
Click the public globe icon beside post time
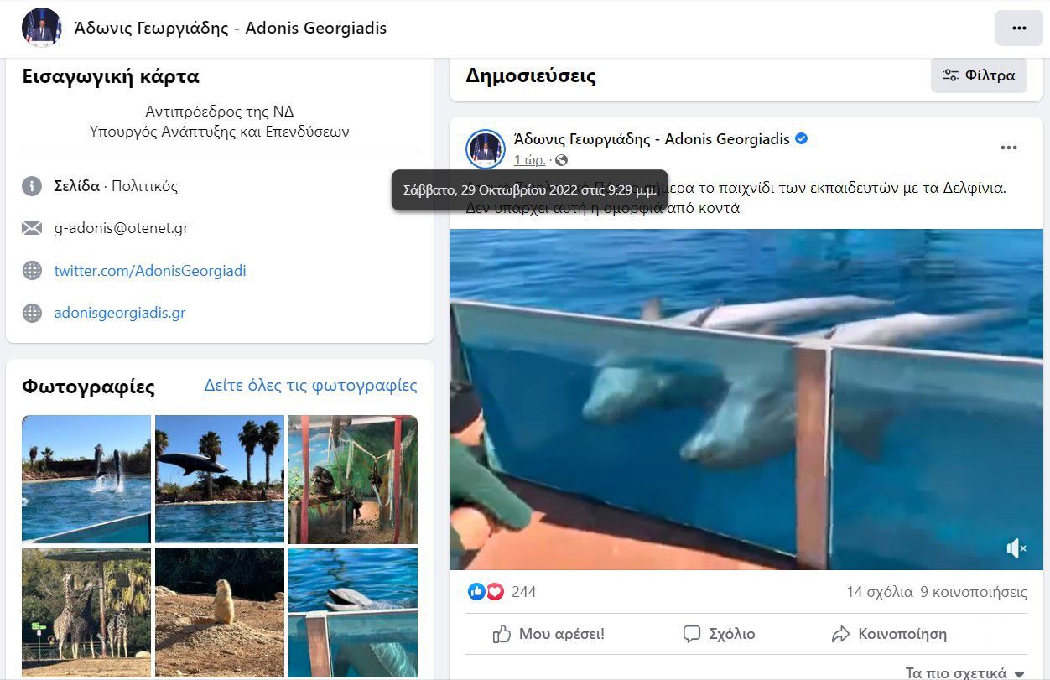[x=562, y=160]
